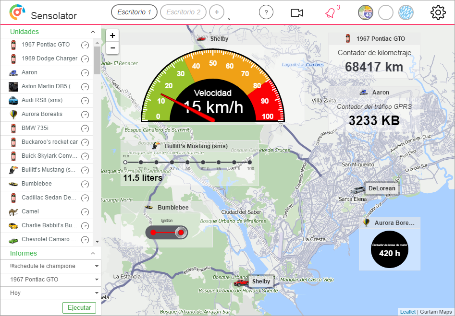Select the road map layer icon
Screen dimensions: 455x316
tap(365, 12)
